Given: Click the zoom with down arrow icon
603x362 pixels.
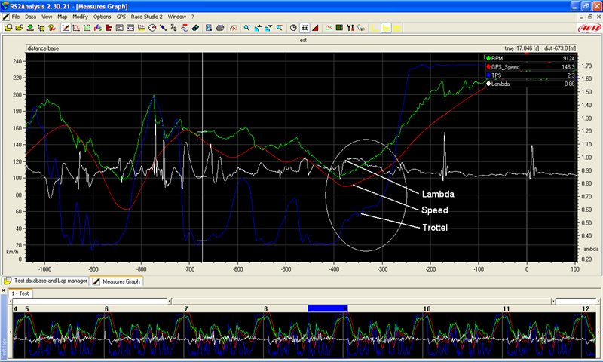Looking at the screenshot, I should pyautogui.click(x=268, y=28).
